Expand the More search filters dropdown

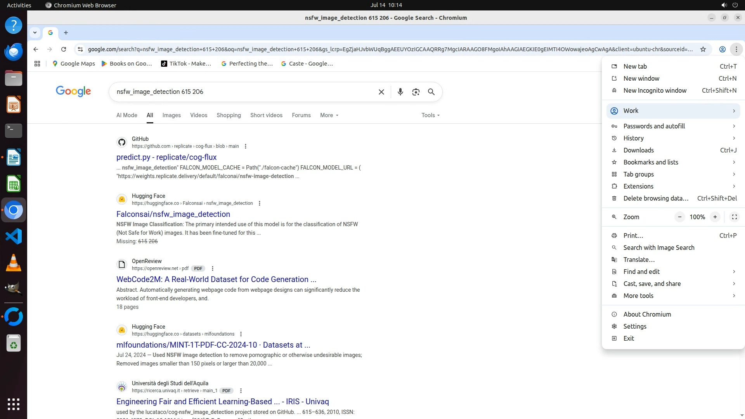tap(329, 115)
